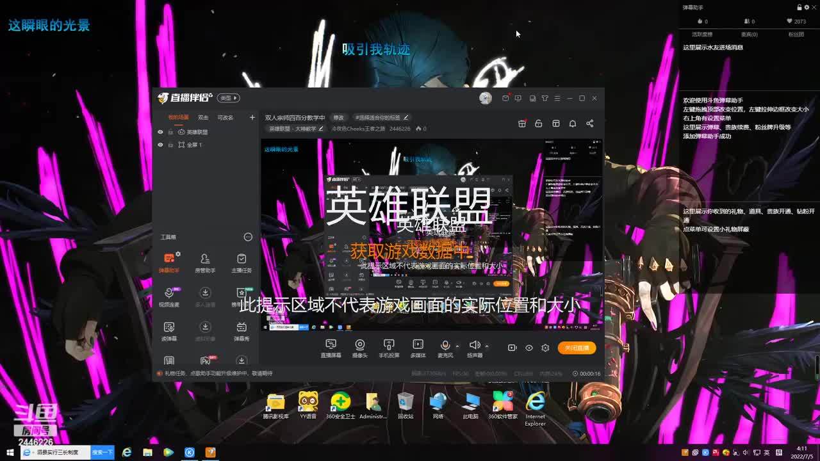Add a 摄像头 camera source
This screenshot has width=820, height=461.
coord(360,348)
